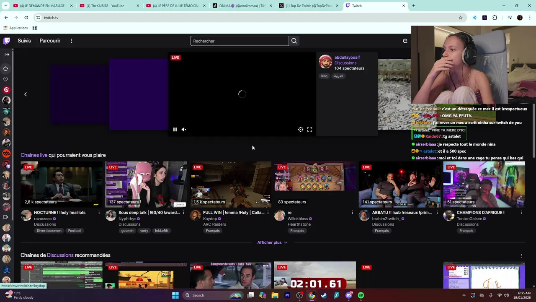Switch to the TheKAIRI78 YouTube tab

click(x=109, y=6)
